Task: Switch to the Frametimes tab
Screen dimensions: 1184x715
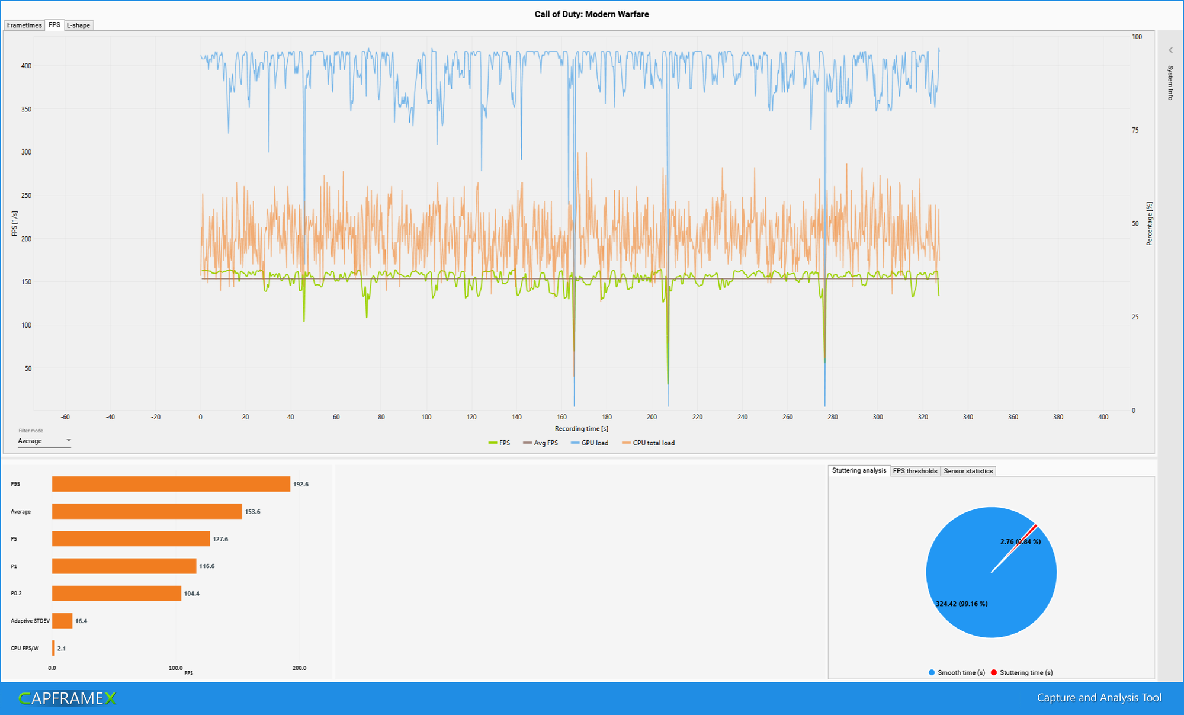Action: coord(24,25)
